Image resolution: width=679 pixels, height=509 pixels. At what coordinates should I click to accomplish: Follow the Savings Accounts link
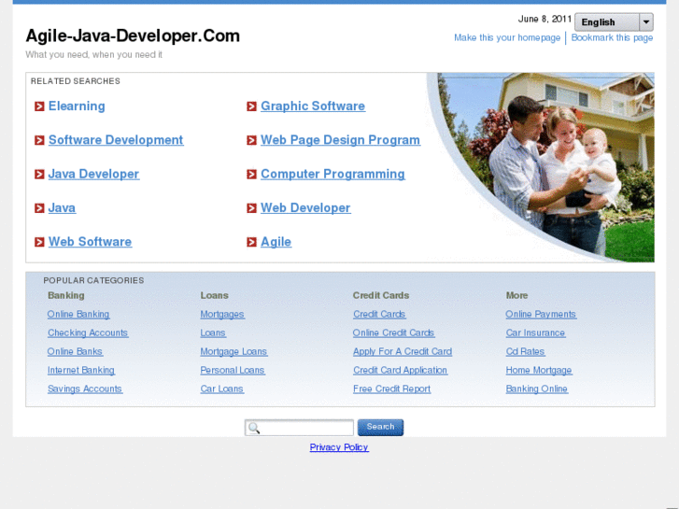pos(85,389)
